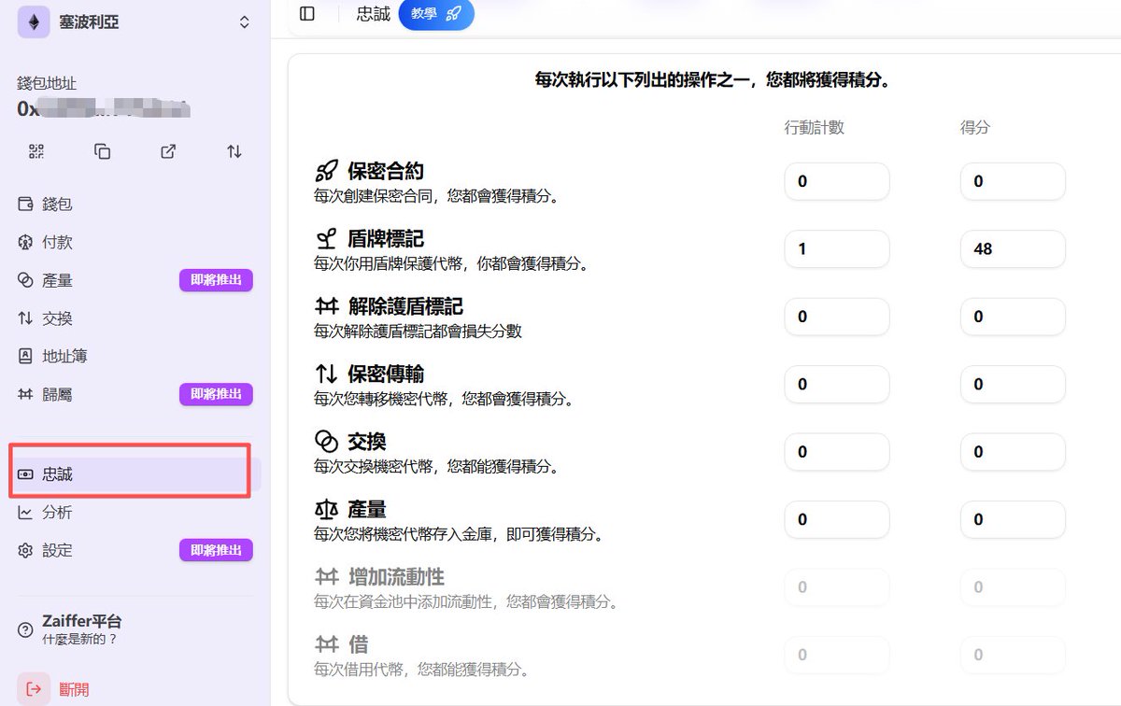Click the 盾牌標記 heading text
1121x706 pixels.
pos(386,239)
